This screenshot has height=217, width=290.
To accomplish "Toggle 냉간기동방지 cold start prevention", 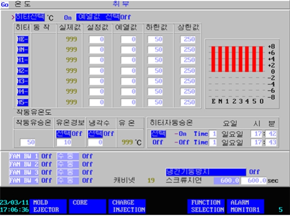I will pyautogui.click(x=205, y=172).
